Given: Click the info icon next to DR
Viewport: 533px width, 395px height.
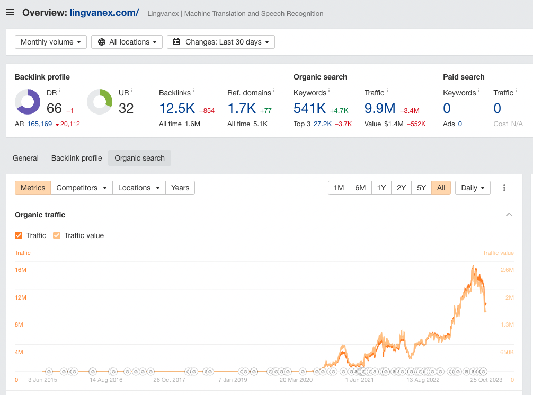Looking at the screenshot, I should (x=59, y=91).
